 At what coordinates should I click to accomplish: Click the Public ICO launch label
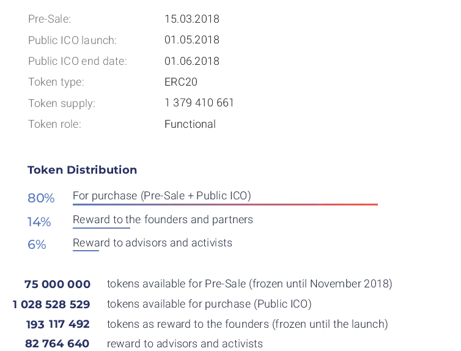[x=72, y=40]
